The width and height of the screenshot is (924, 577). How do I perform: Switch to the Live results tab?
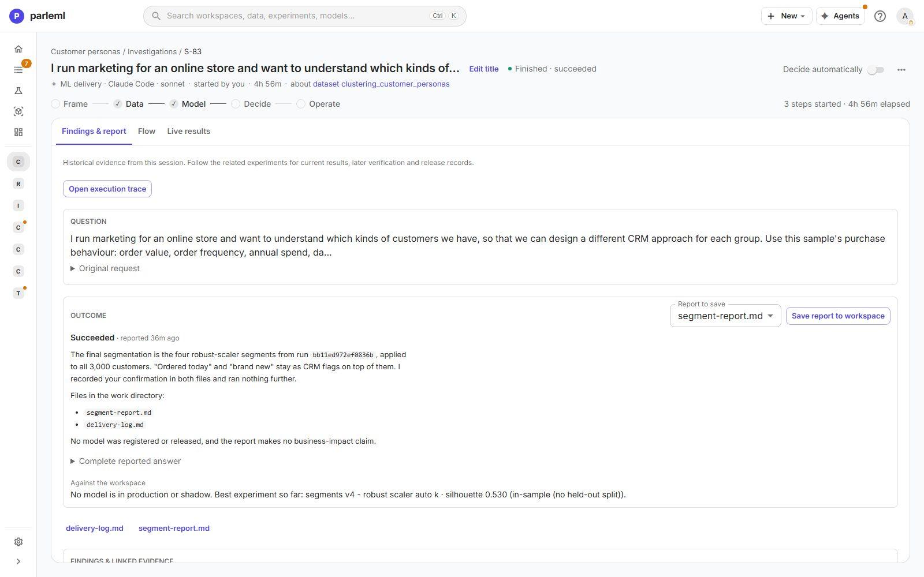click(189, 131)
